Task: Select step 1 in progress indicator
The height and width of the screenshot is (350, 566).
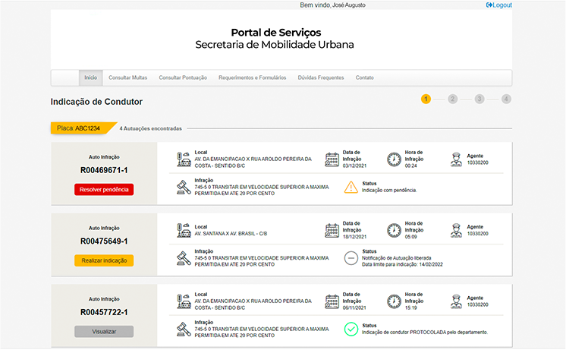Action: coord(426,99)
